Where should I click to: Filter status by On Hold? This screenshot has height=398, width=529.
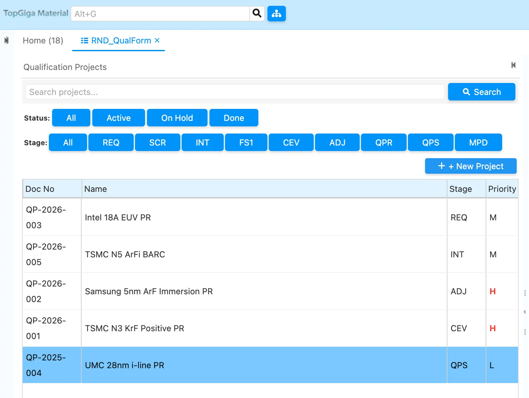[x=177, y=118]
